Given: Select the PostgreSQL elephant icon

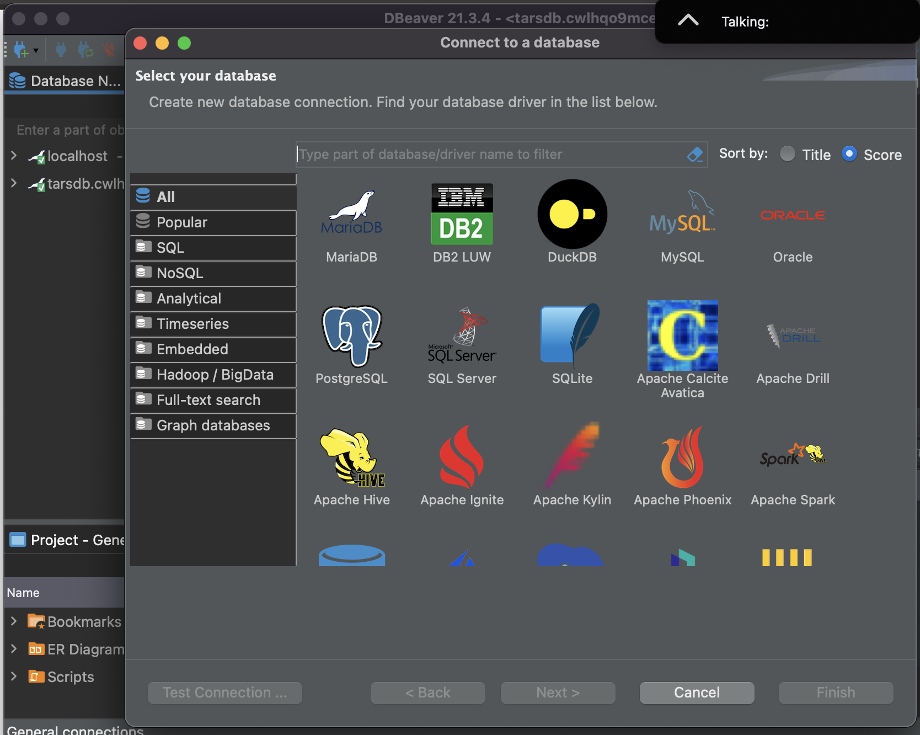Looking at the screenshot, I should [x=351, y=336].
